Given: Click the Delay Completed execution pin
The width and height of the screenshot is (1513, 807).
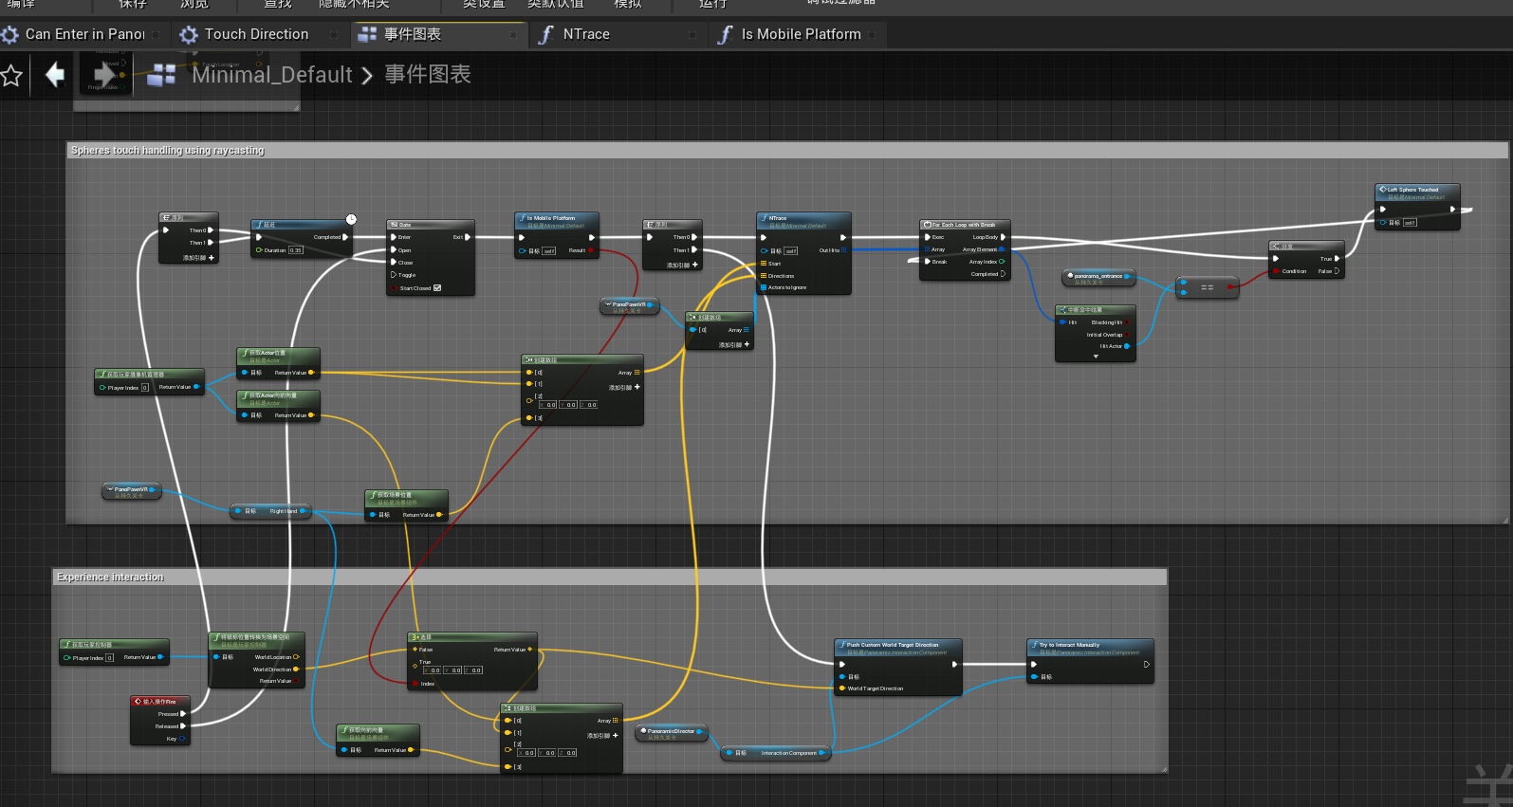Looking at the screenshot, I should tap(345, 237).
